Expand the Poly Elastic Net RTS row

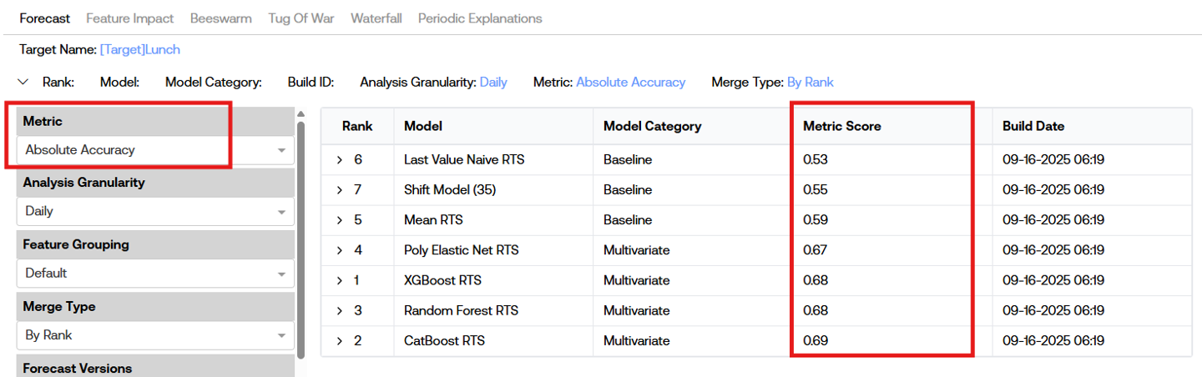pyautogui.click(x=340, y=250)
